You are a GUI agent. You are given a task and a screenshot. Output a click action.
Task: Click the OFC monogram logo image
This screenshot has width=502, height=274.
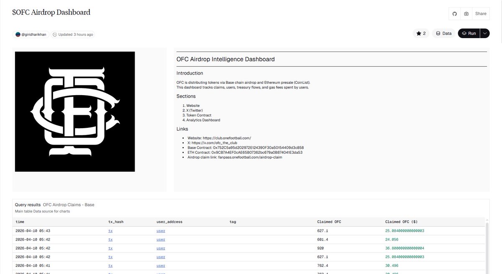tap(75, 111)
